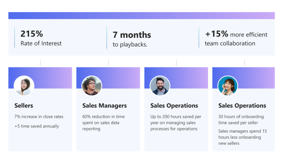Click the Sales Managers profile photo
Viewport: 282px width, 163px height.
point(92,86)
